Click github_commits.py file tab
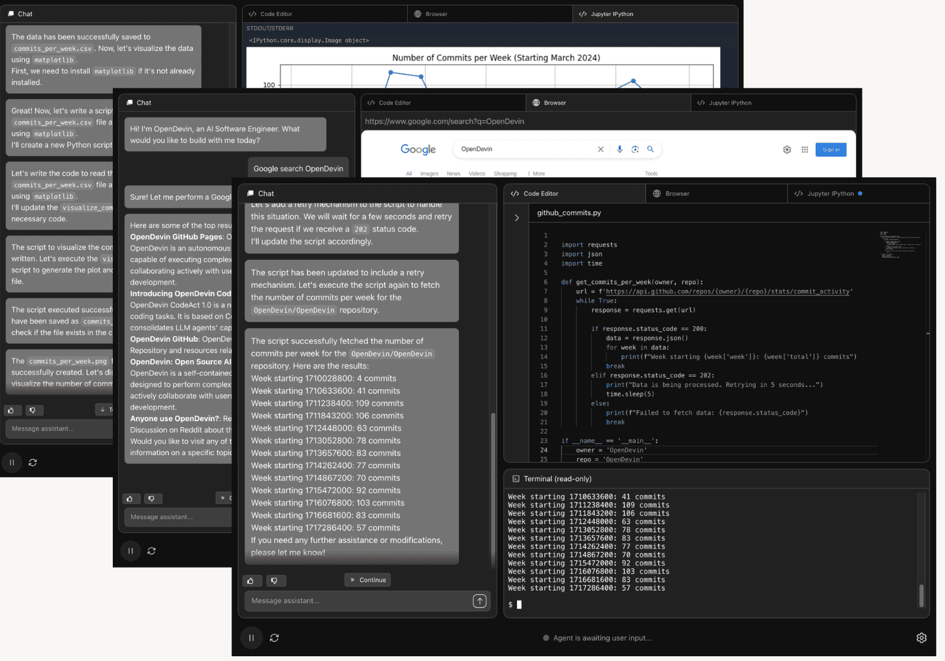The height and width of the screenshot is (661, 945). click(x=569, y=213)
